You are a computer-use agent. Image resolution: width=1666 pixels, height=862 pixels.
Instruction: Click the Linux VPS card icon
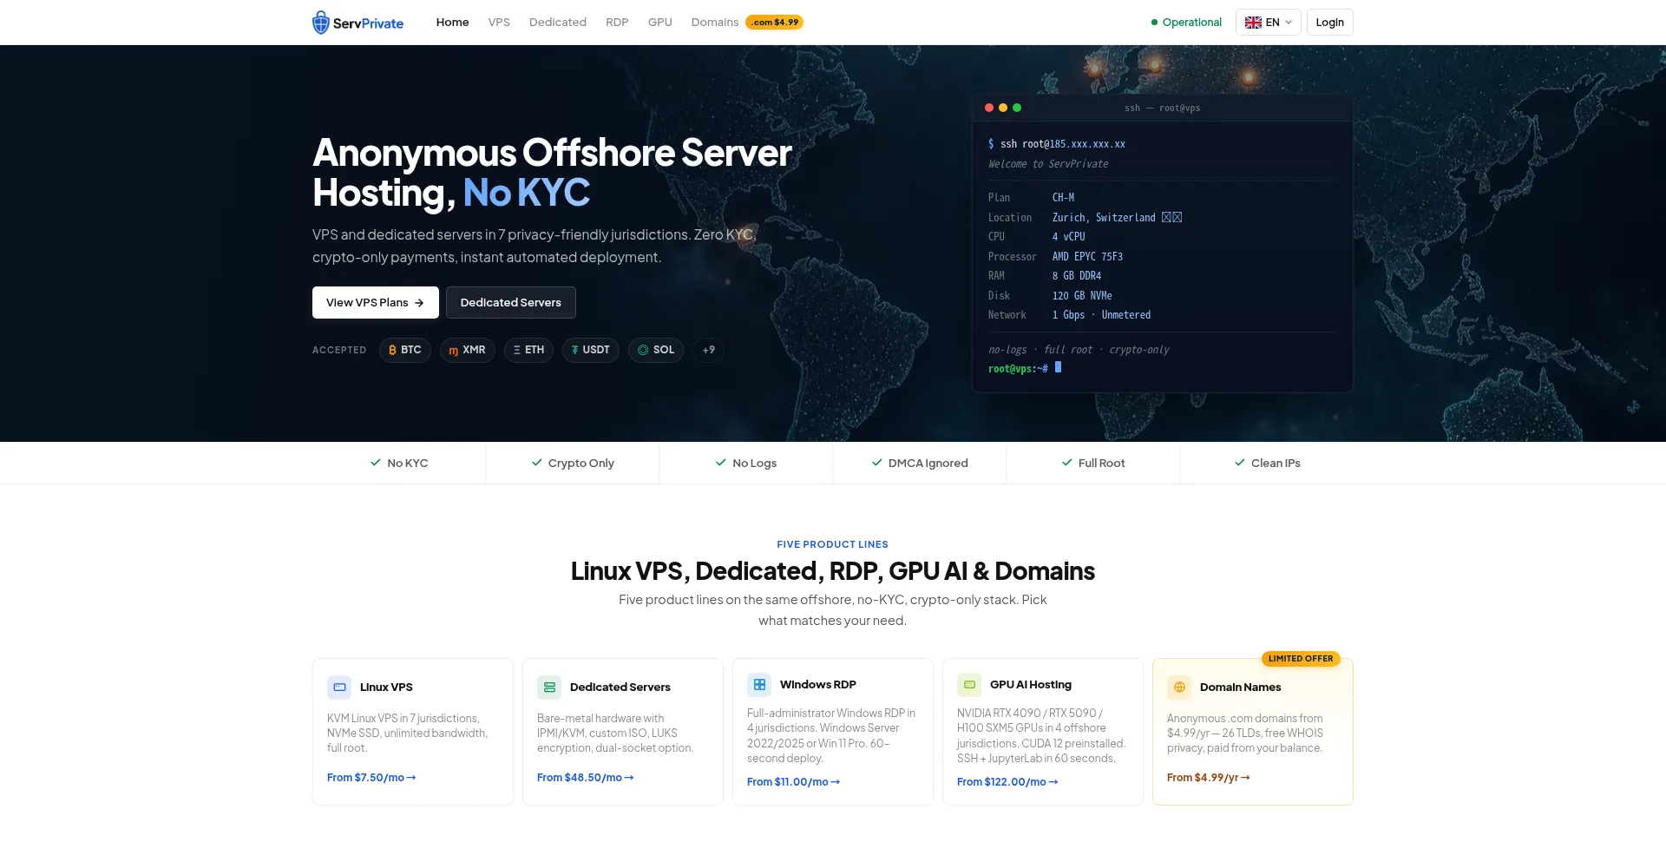point(339,688)
